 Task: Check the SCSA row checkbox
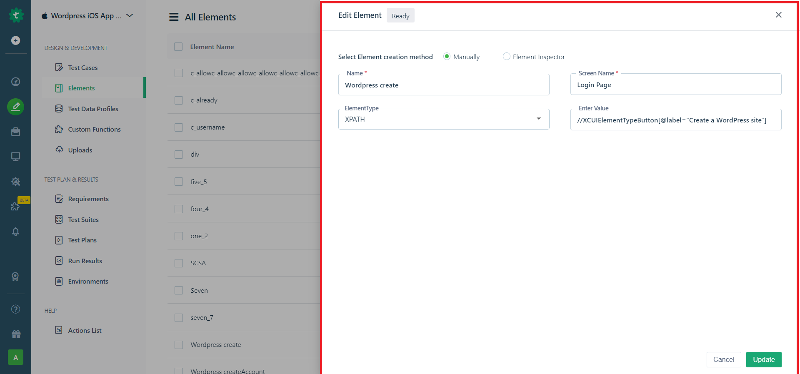pos(179,263)
